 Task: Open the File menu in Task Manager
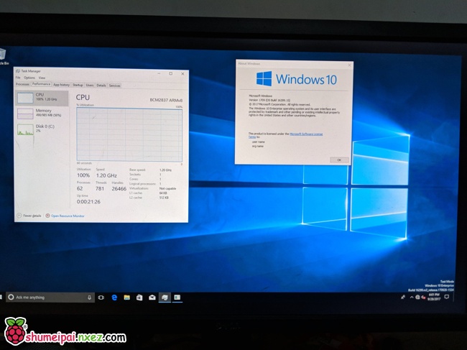(x=18, y=78)
